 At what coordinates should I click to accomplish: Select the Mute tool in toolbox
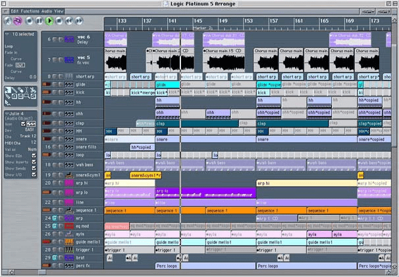tap(20, 96)
